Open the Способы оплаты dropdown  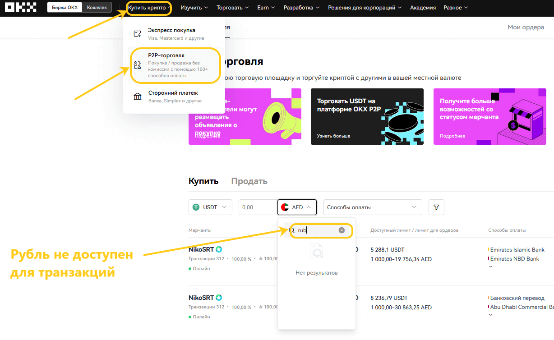[373, 207]
